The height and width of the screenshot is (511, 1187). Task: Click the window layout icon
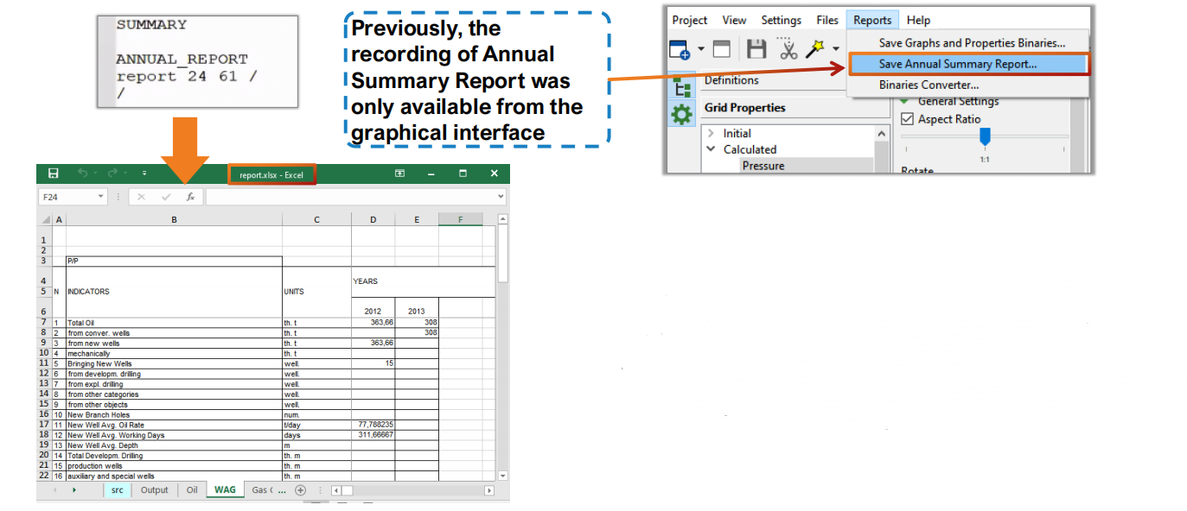click(720, 49)
